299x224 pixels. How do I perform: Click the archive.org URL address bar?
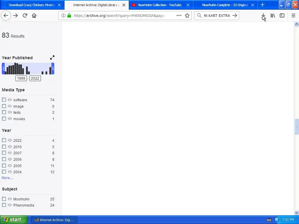pyautogui.click(x=120, y=16)
